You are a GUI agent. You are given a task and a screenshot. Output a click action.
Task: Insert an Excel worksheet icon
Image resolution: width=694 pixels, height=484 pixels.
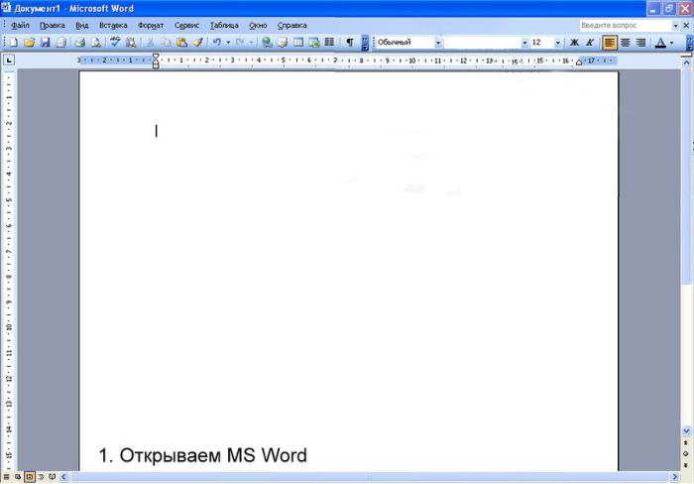click(x=314, y=43)
